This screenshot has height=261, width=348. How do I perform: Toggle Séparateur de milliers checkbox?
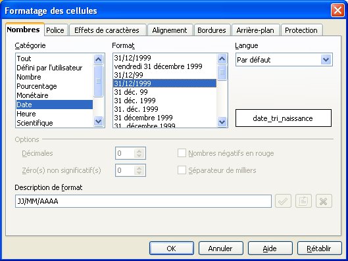(x=182, y=170)
